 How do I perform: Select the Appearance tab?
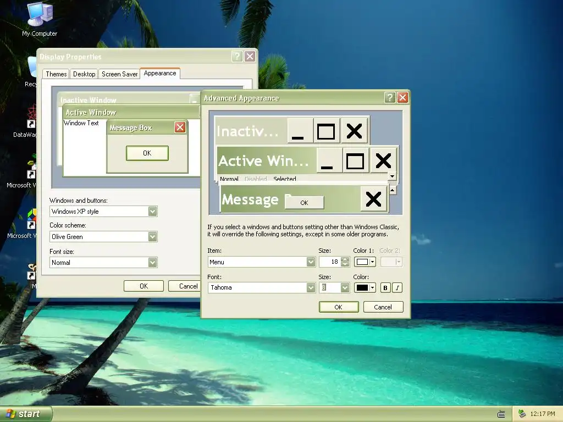pyautogui.click(x=160, y=73)
